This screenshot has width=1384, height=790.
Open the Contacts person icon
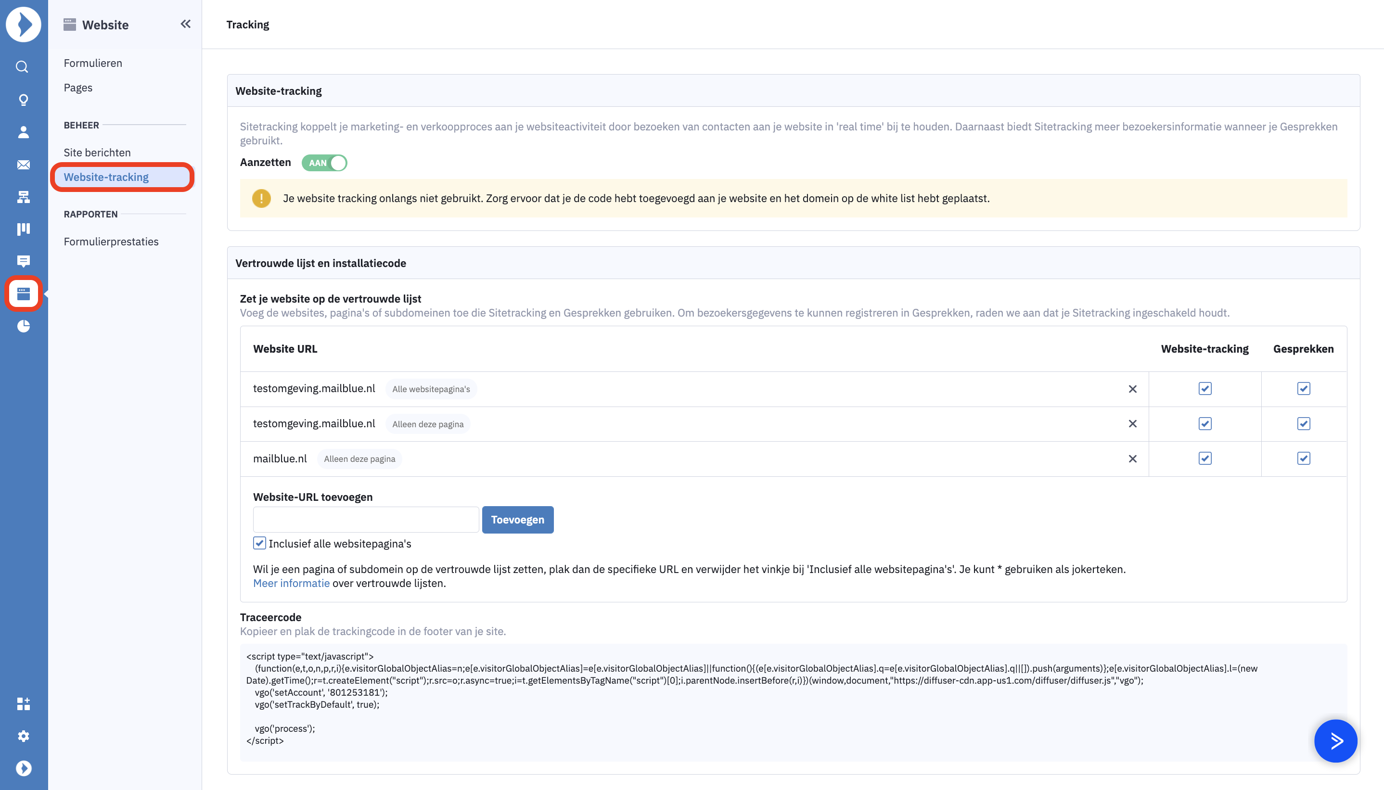point(23,132)
